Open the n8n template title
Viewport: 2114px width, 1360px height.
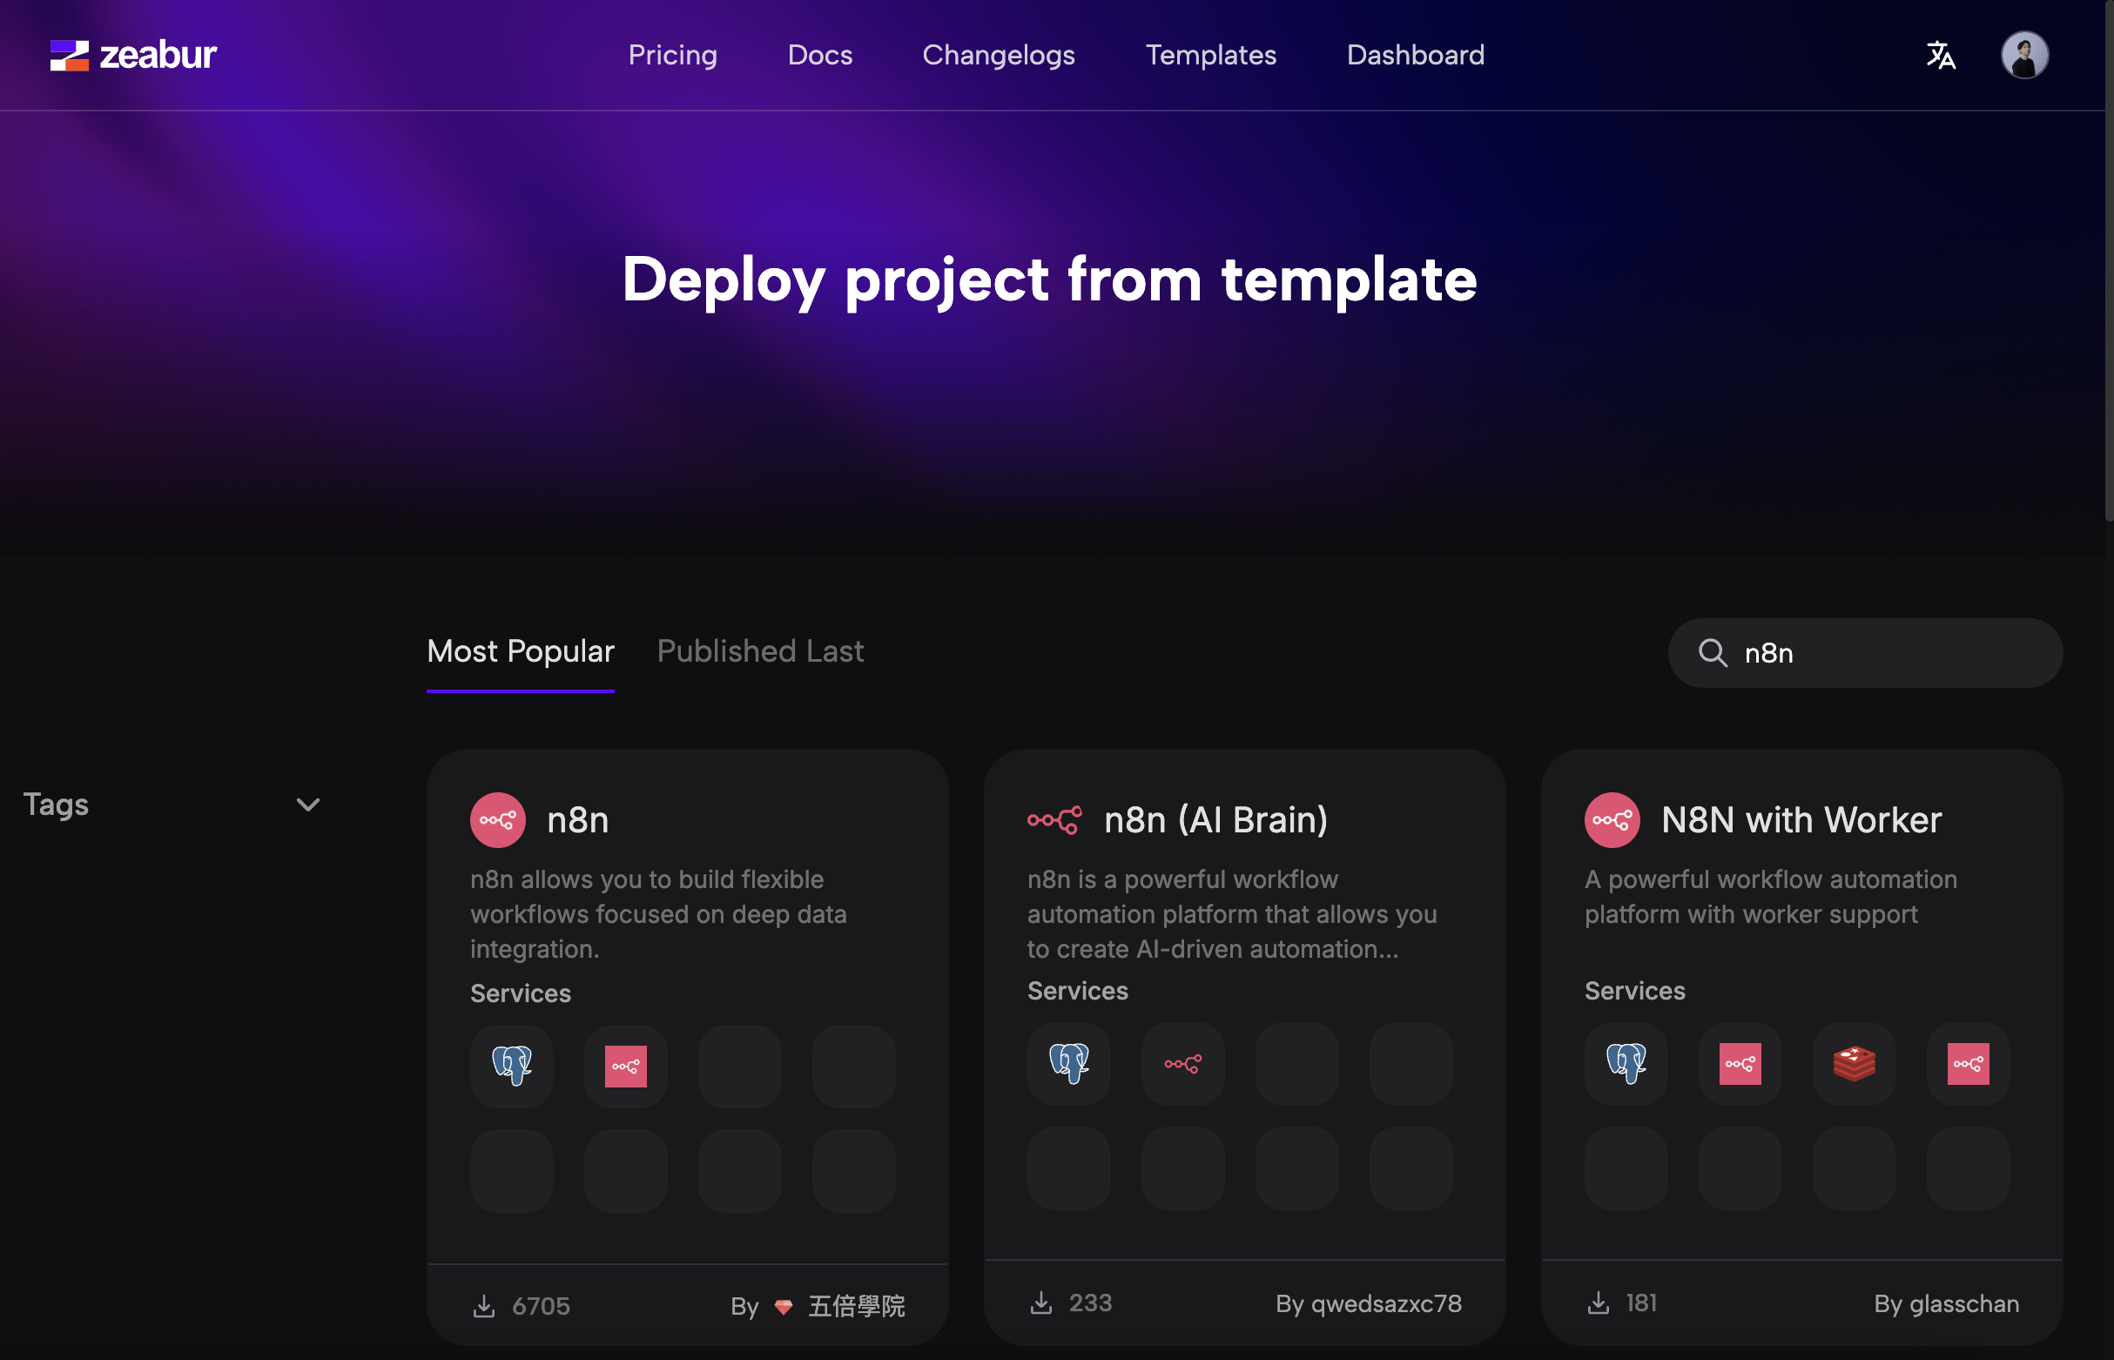pos(577,819)
